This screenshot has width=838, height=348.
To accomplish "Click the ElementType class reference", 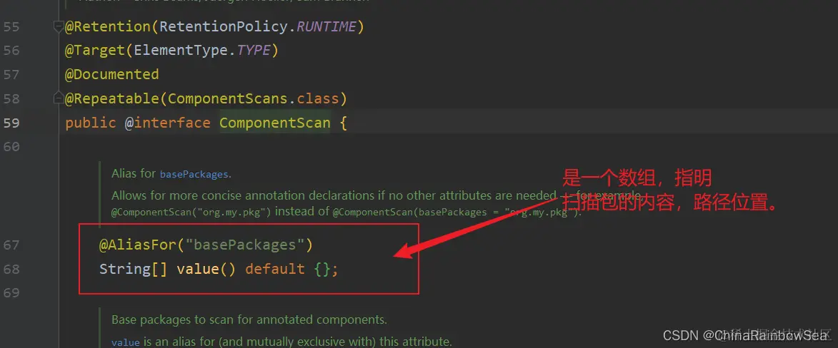I will click(181, 51).
